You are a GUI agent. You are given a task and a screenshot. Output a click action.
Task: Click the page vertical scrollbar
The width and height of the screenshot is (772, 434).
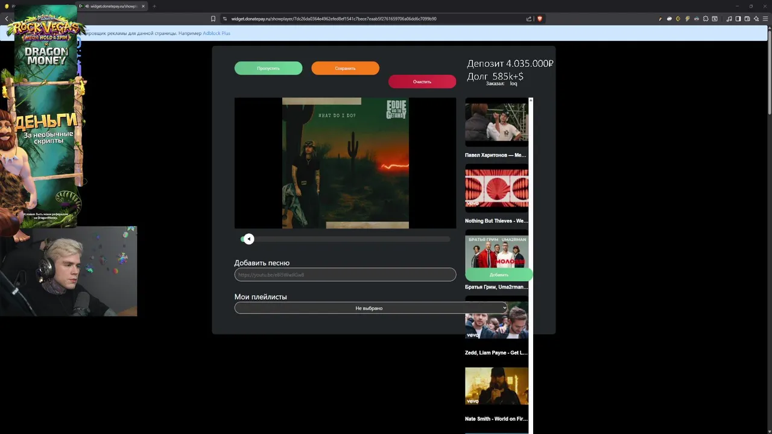[769, 72]
